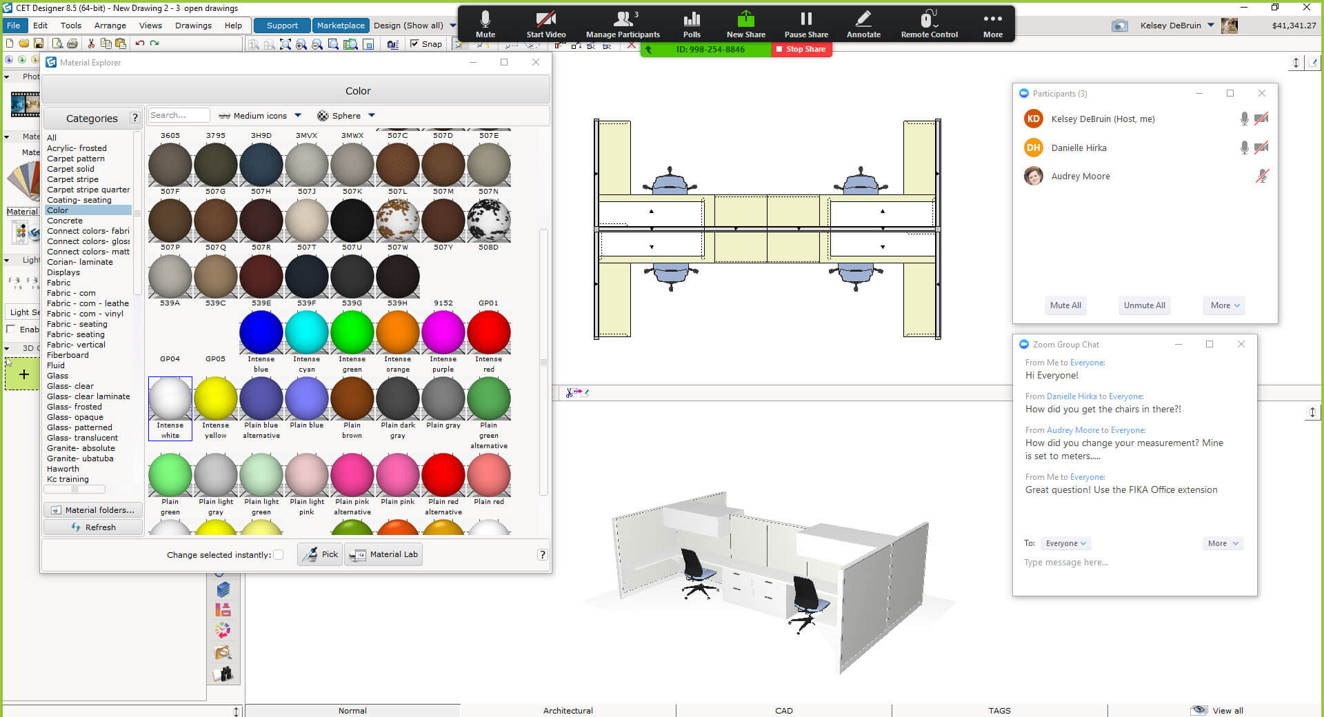1324x717 pixels.
Task: Toggle the View all eye button
Action: click(1216, 710)
